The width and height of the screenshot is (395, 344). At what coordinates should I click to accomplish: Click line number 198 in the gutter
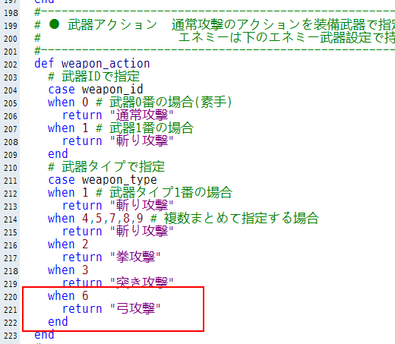(x=11, y=13)
